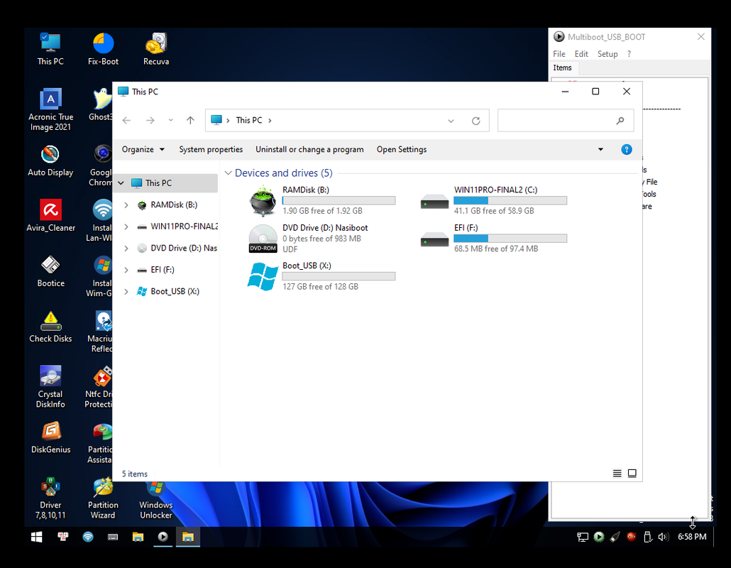The width and height of the screenshot is (731, 568).
Task: Expand DVD Drive (D:) in navigation tree
Action: click(126, 248)
